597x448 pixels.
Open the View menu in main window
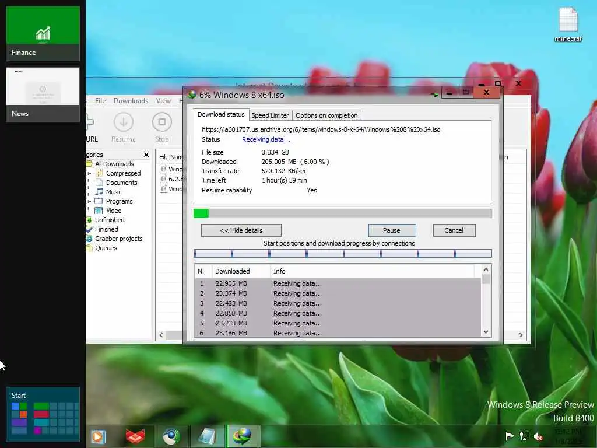(x=163, y=100)
